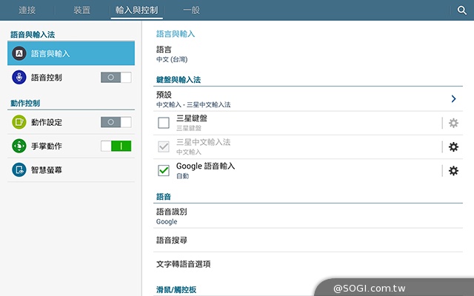Open settings gear for 三星鍵盤
This screenshot has height=296, width=474.
point(453,123)
